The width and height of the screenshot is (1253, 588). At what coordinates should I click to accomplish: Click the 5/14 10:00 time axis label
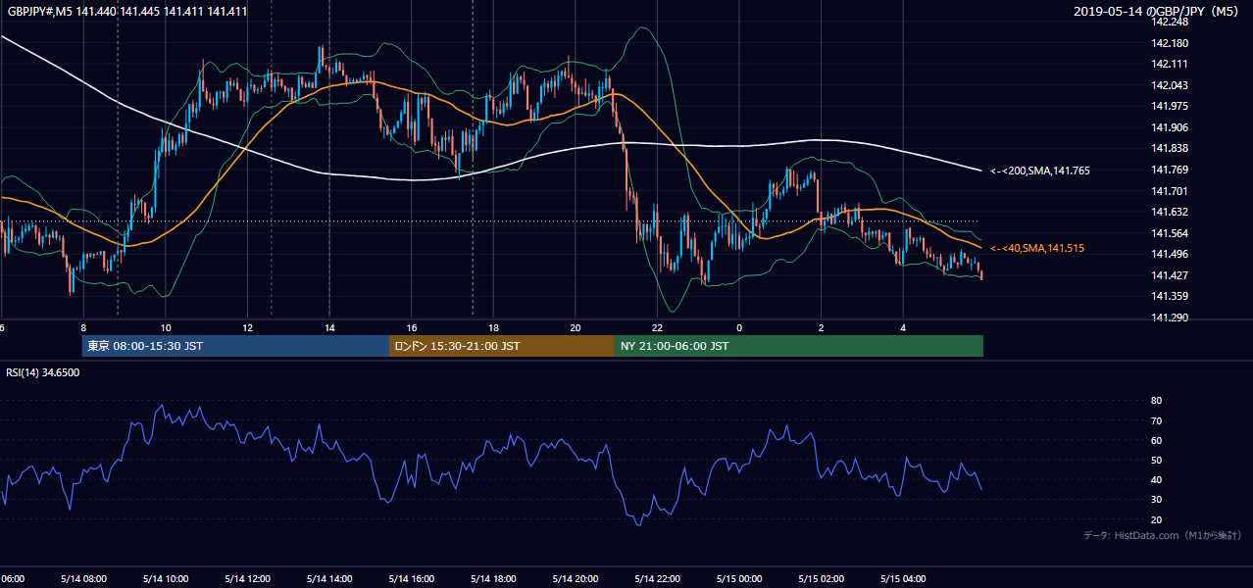[x=165, y=578]
